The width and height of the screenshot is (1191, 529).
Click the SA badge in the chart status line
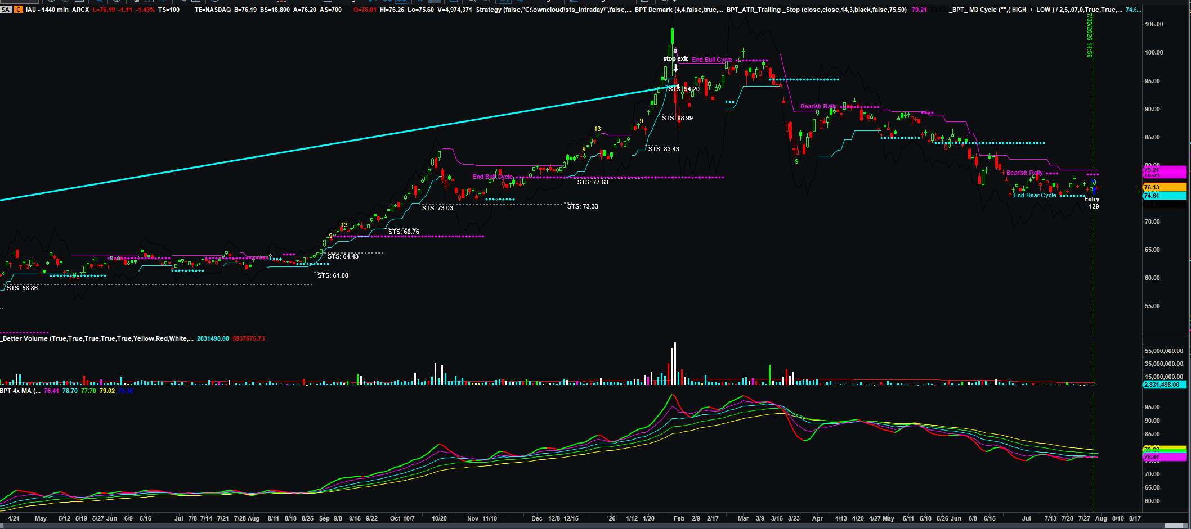click(x=6, y=10)
